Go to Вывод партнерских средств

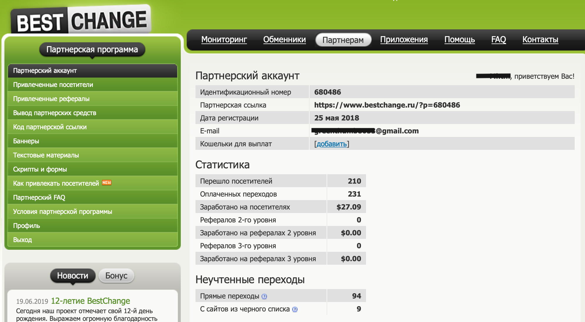55,113
